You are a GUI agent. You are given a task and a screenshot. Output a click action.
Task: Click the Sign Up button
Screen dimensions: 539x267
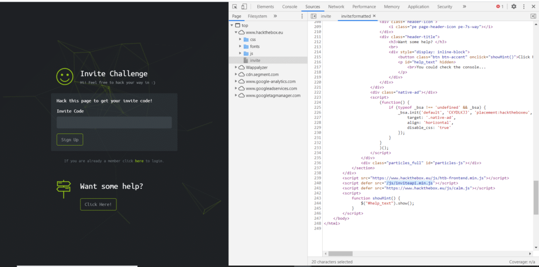click(70, 140)
